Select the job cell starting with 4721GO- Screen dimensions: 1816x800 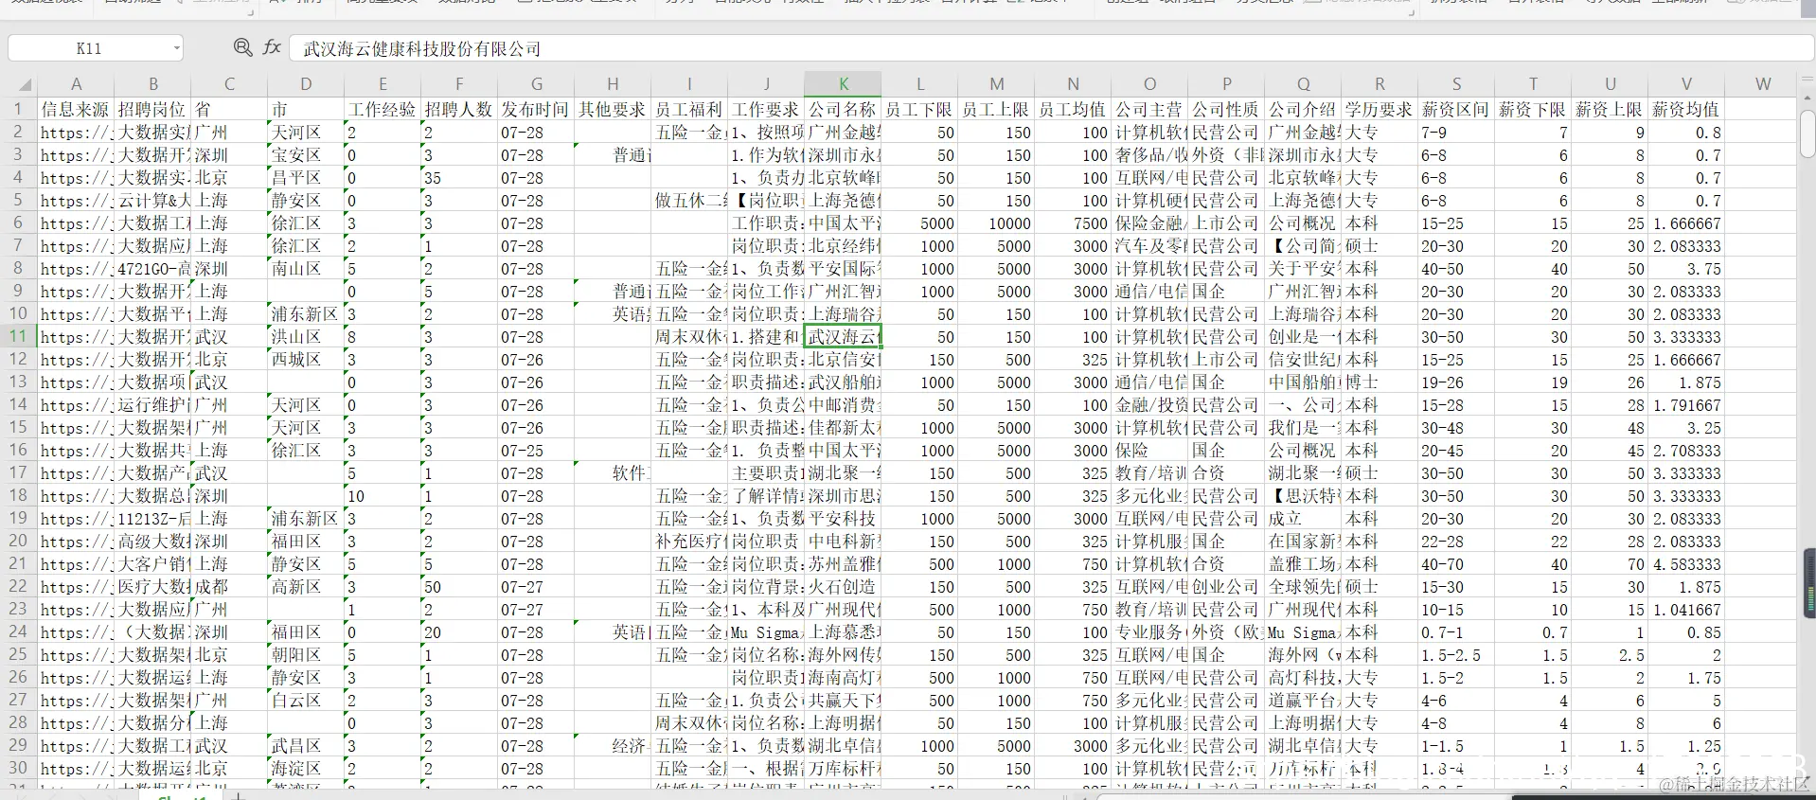click(152, 269)
